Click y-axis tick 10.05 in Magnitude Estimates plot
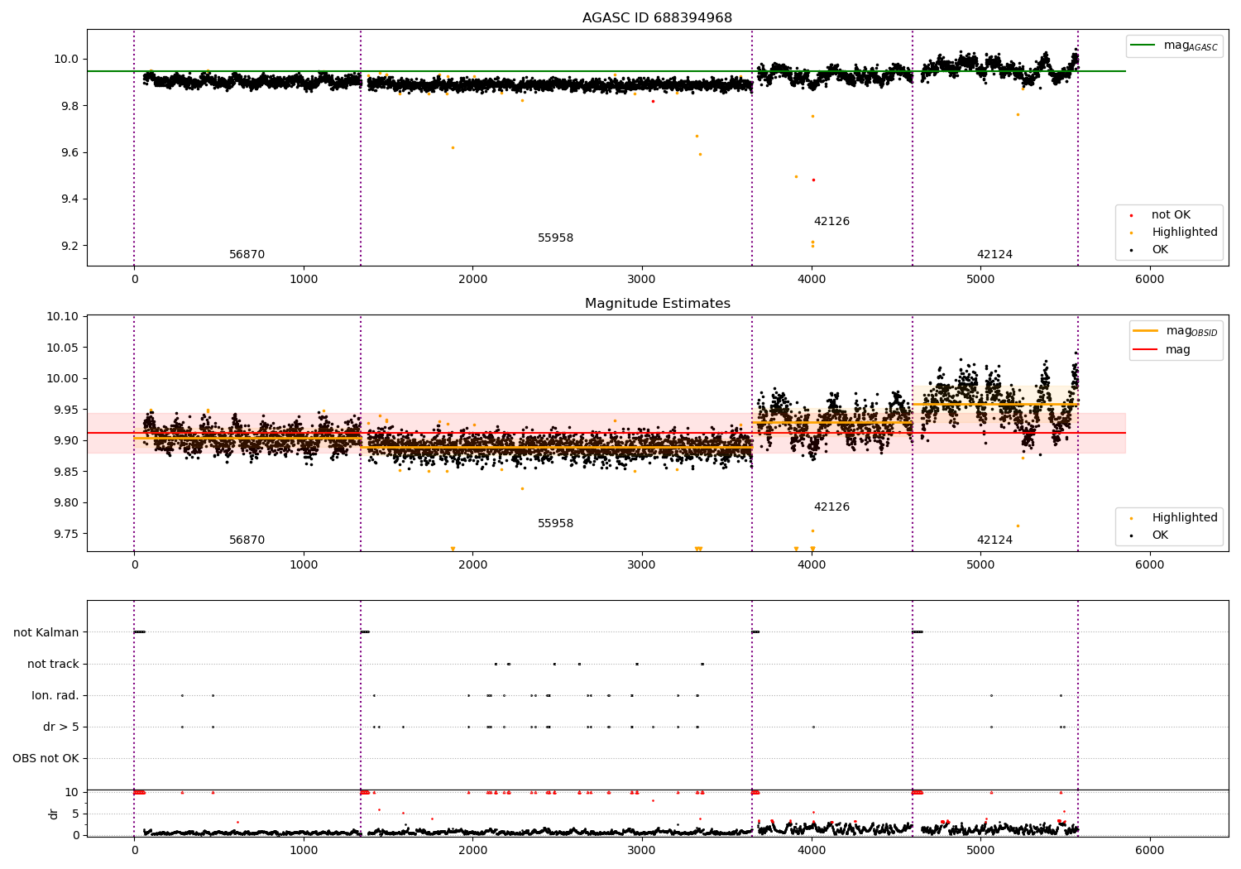 point(64,348)
